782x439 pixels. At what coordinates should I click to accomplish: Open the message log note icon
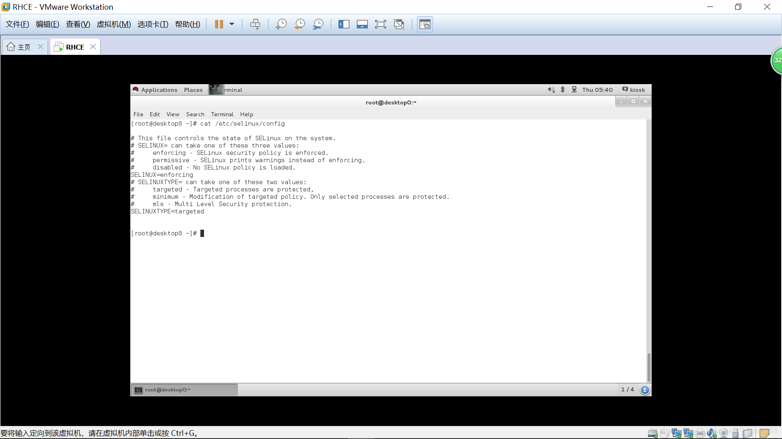(764, 433)
